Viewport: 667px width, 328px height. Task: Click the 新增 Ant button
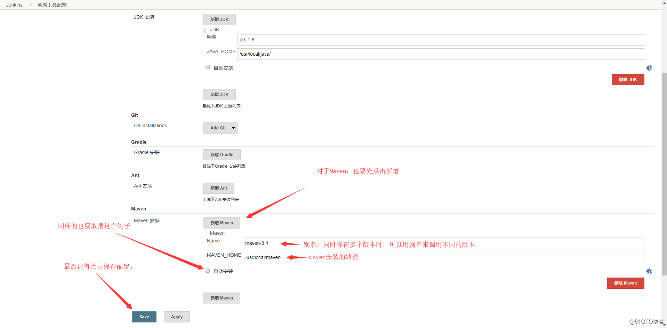click(x=219, y=188)
